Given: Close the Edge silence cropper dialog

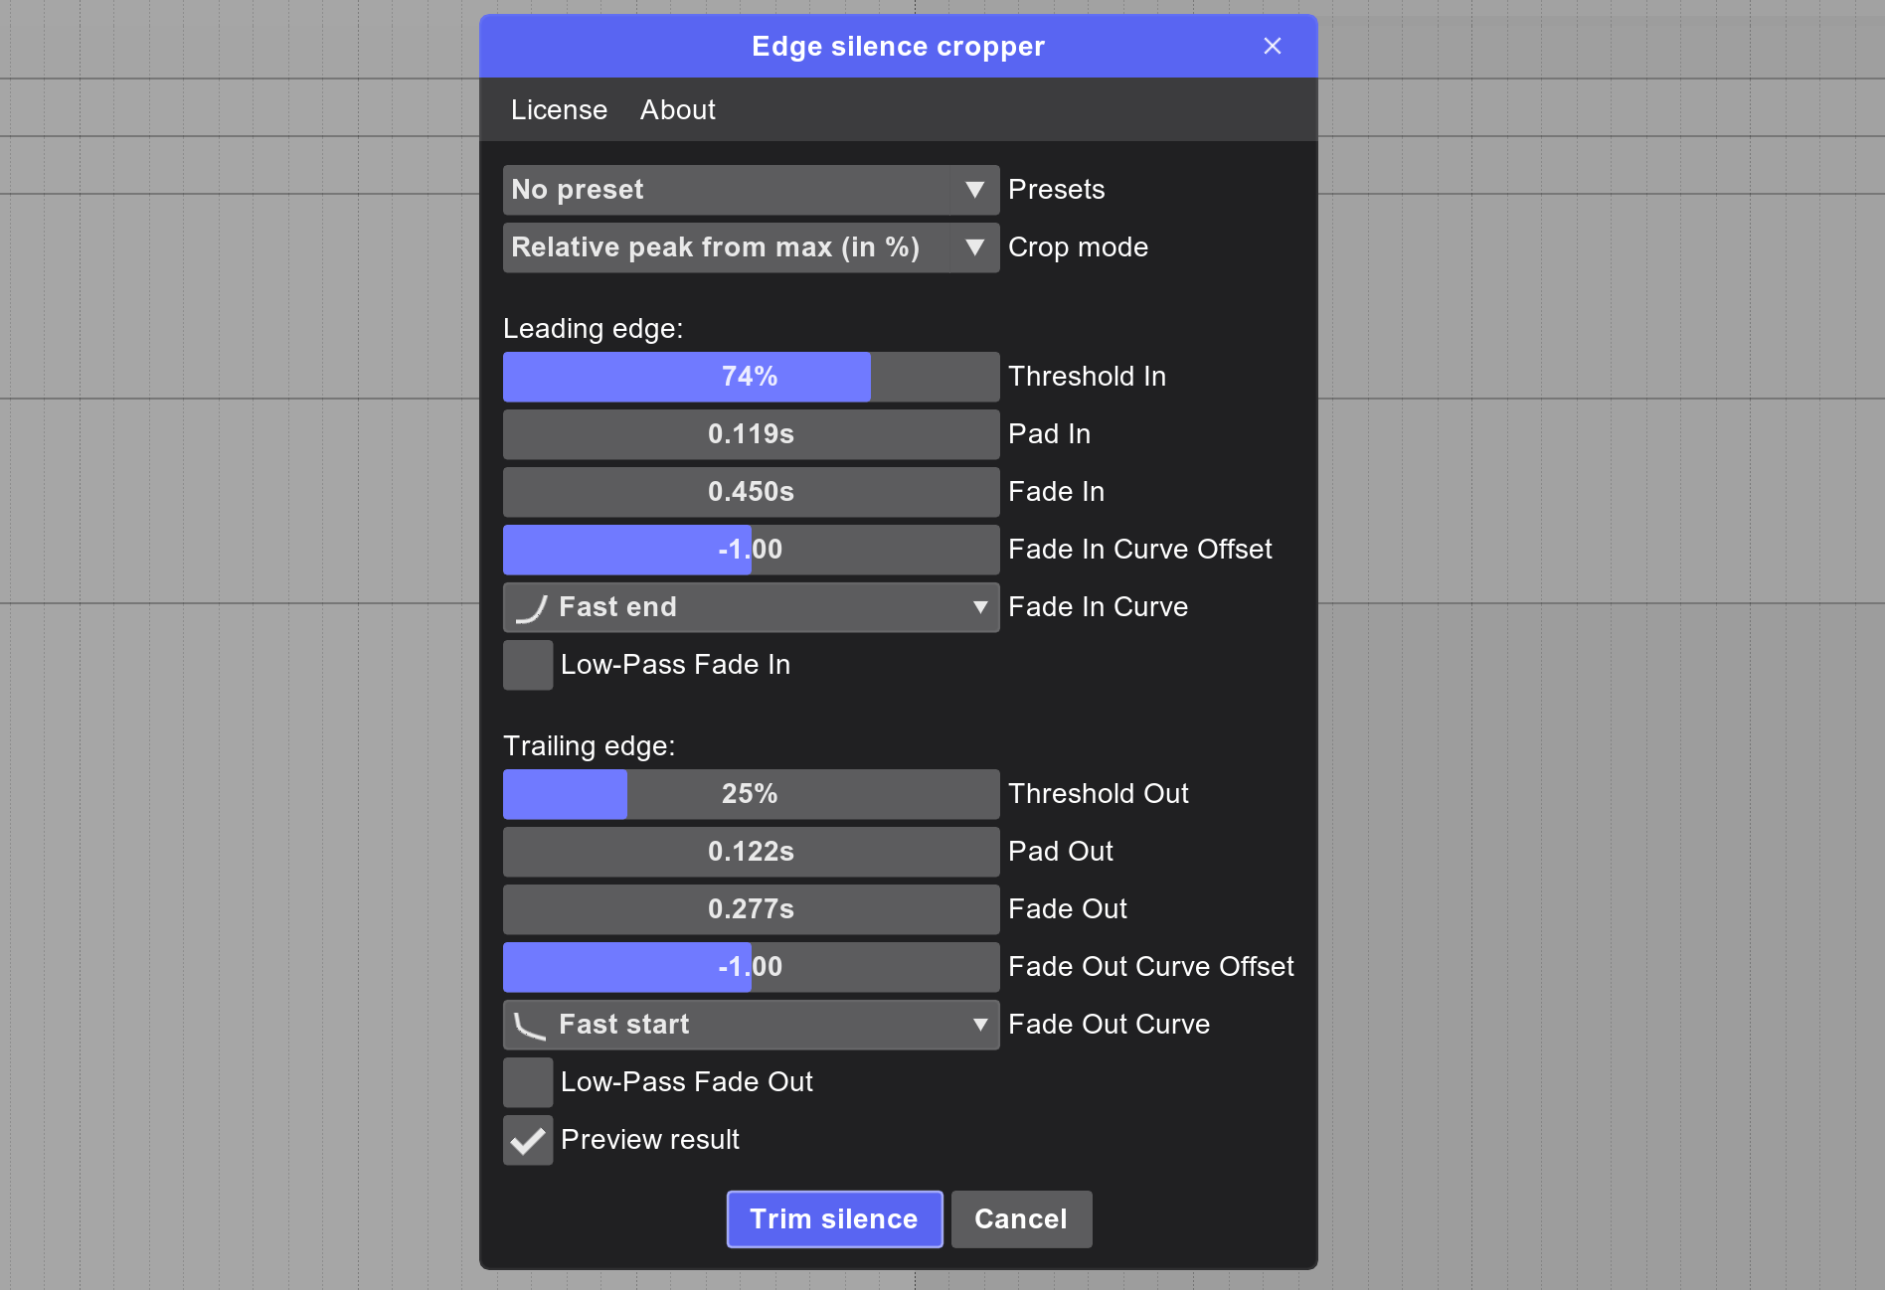Looking at the screenshot, I should click(1272, 47).
